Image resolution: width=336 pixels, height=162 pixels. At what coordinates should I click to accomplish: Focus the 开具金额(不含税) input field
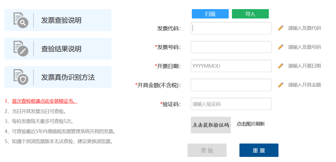click(231, 85)
